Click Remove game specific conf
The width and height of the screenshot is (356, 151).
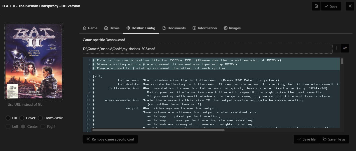pyautogui.click(x=110, y=139)
